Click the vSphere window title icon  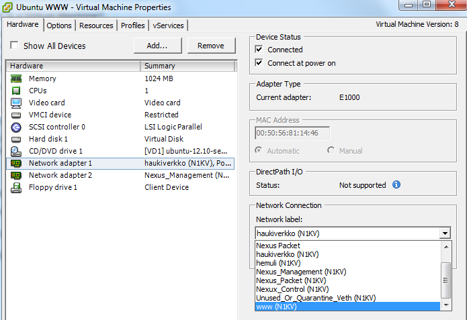tap(7, 7)
